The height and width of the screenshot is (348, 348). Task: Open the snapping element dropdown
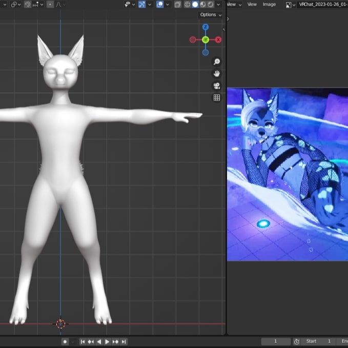pos(38,5)
